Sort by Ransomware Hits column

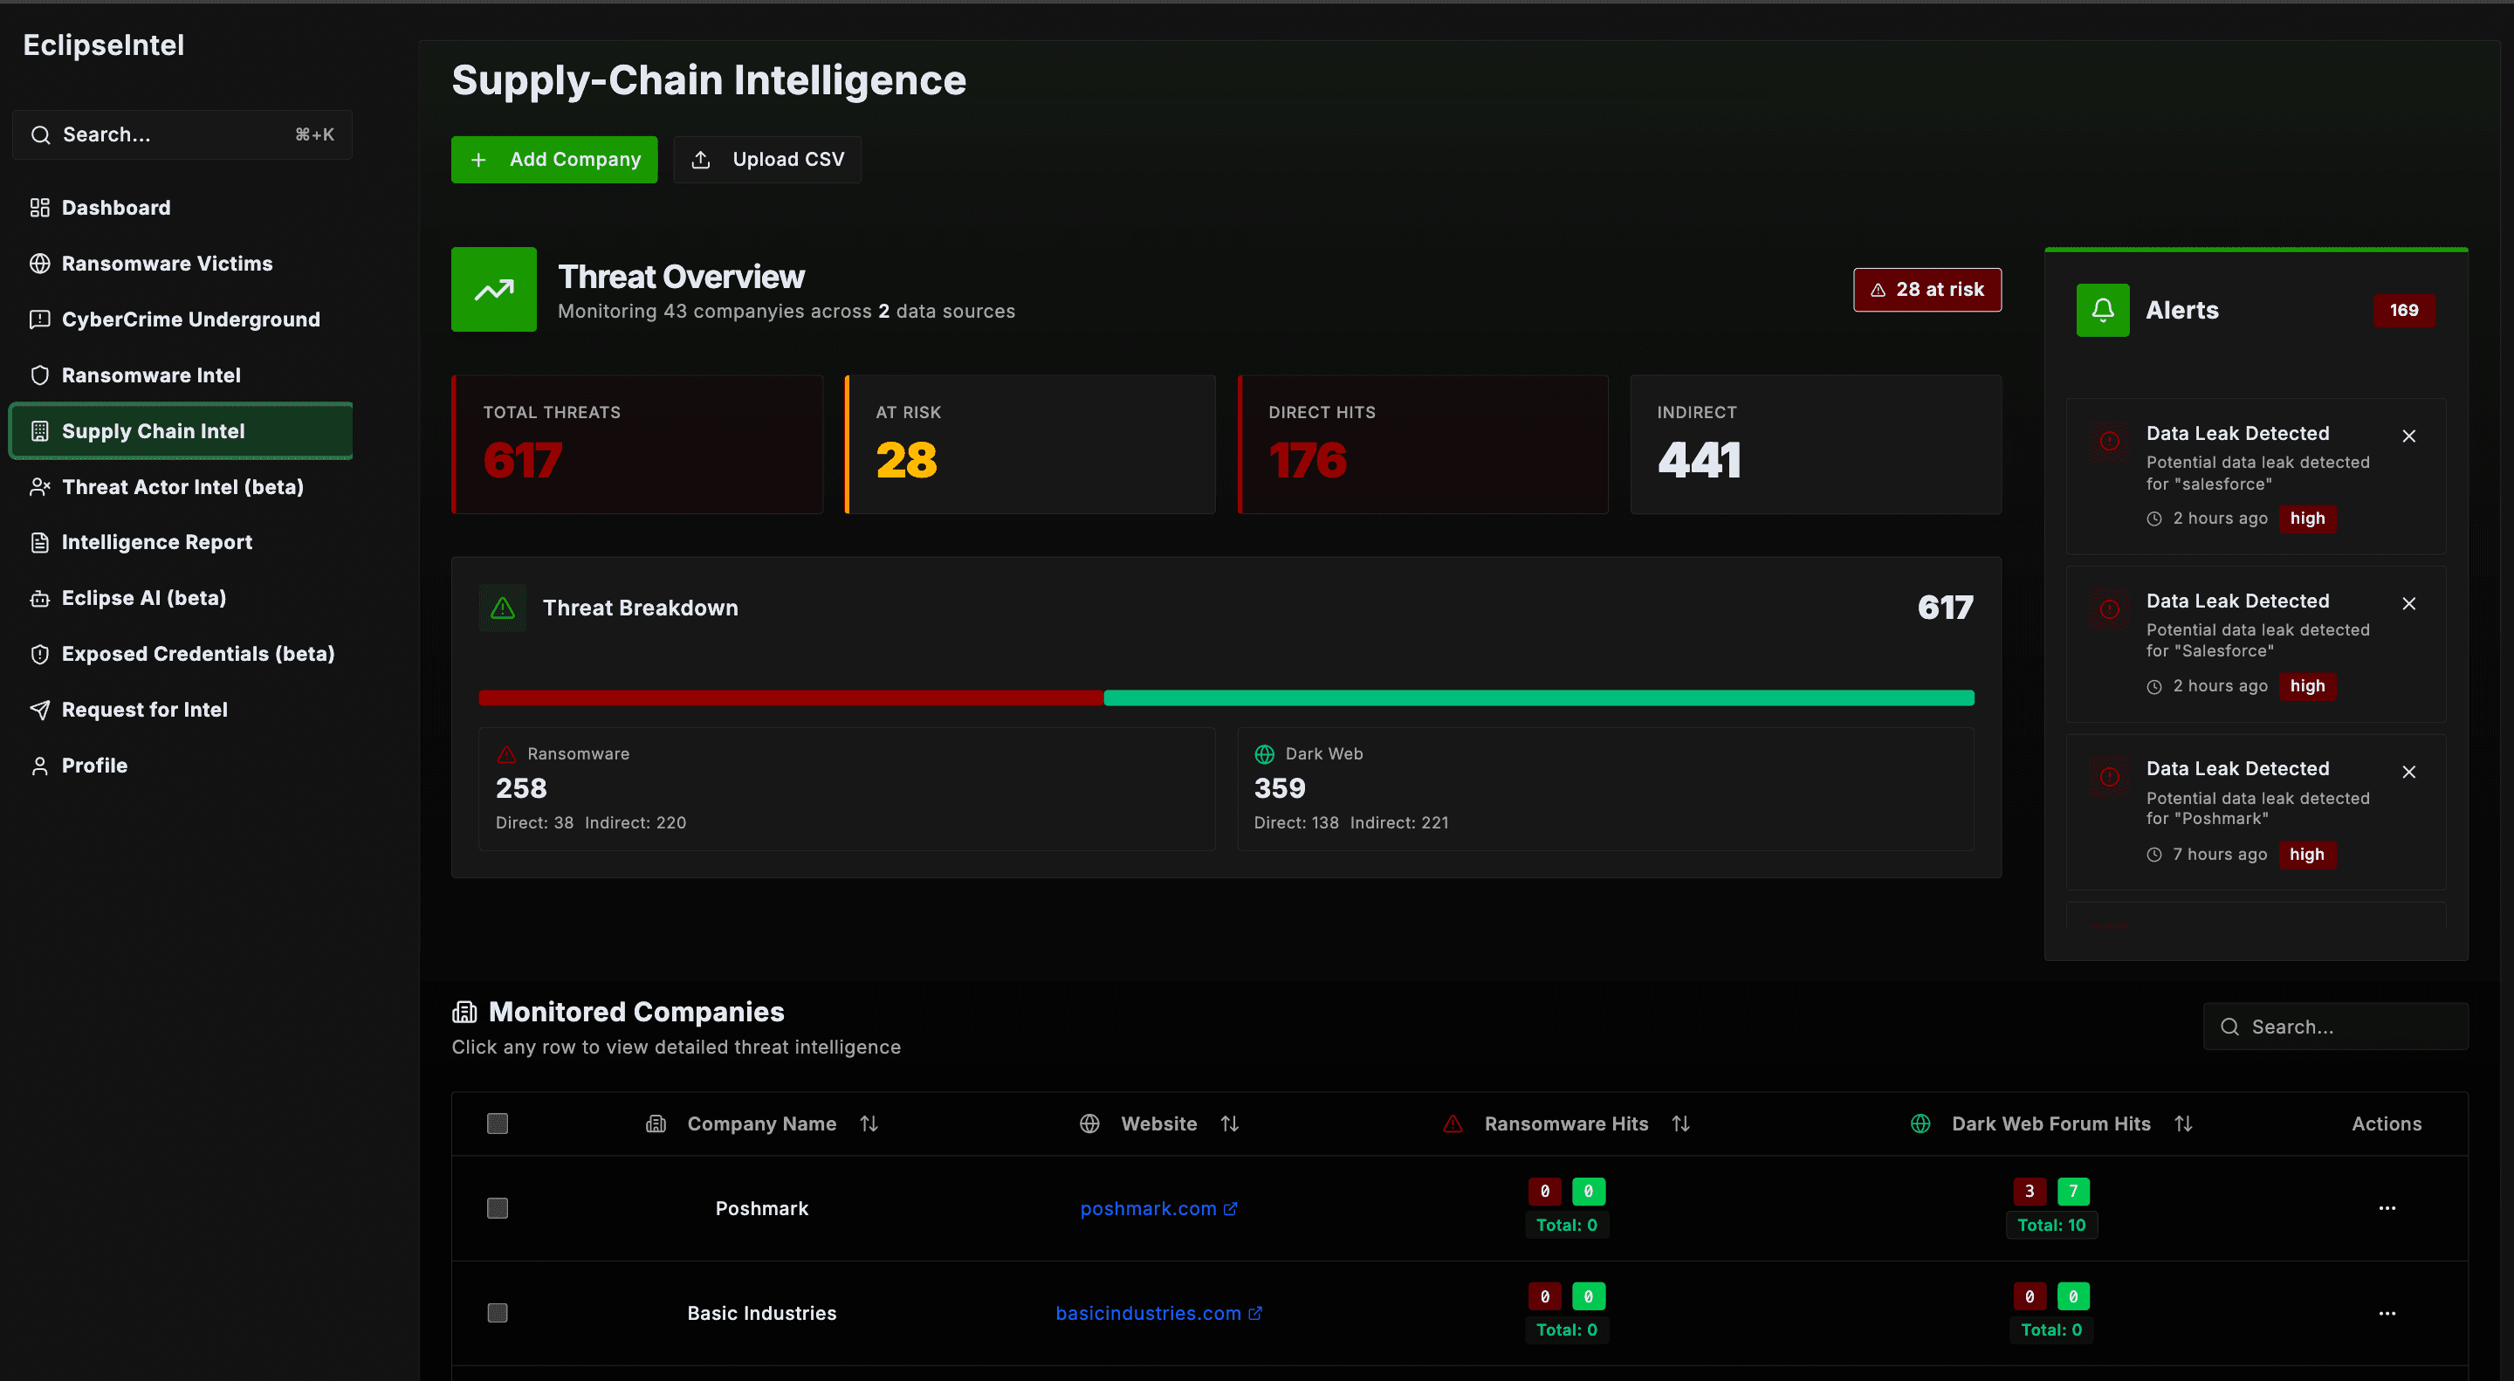pyautogui.click(x=1679, y=1123)
